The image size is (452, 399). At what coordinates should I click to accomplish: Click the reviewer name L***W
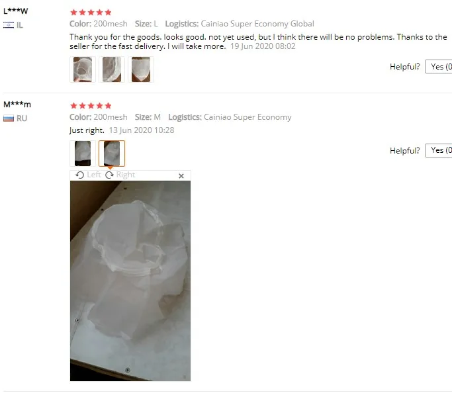click(16, 11)
